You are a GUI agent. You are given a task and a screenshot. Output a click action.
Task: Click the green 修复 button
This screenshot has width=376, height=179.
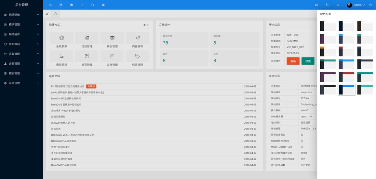[x=308, y=61]
